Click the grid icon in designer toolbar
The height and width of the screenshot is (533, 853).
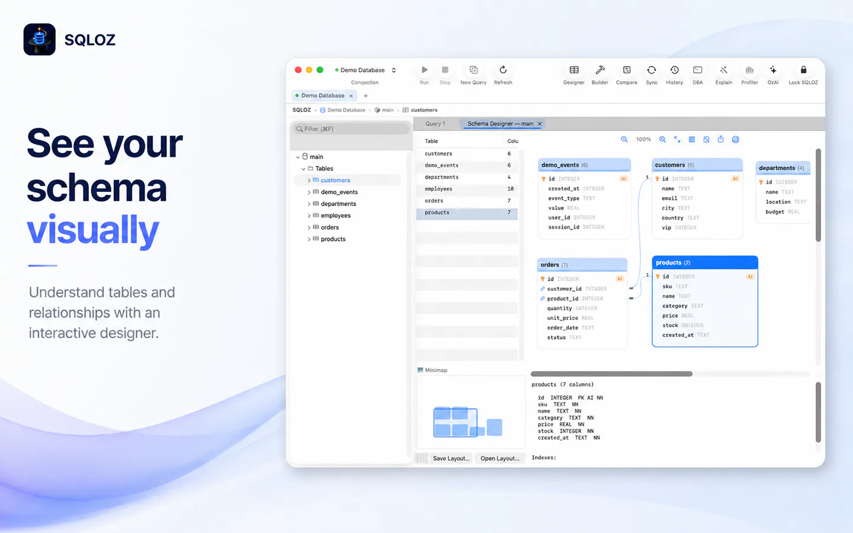click(692, 140)
